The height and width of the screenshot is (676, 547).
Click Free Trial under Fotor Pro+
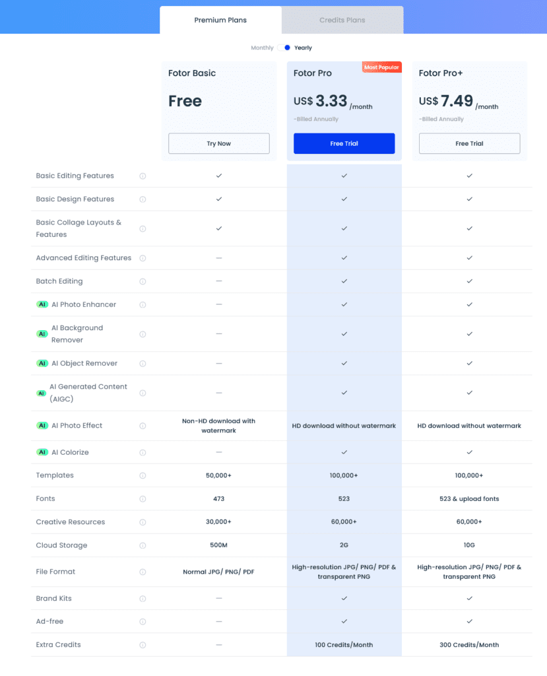(x=469, y=144)
